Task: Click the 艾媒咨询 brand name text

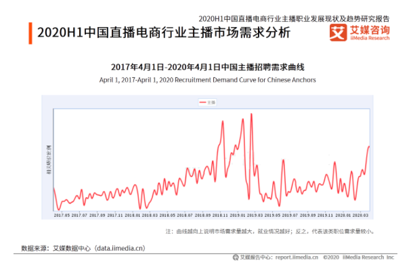Action: [369, 29]
